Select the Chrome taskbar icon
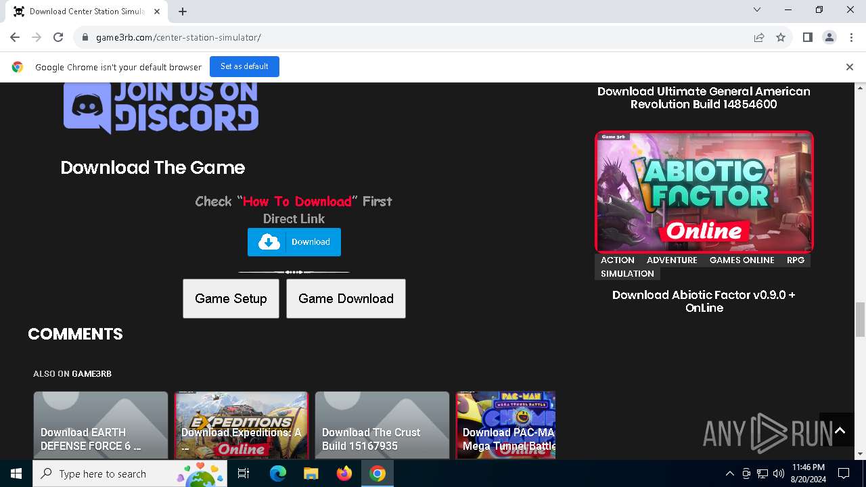The width and height of the screenshot is (866, 487). point(378,473)
